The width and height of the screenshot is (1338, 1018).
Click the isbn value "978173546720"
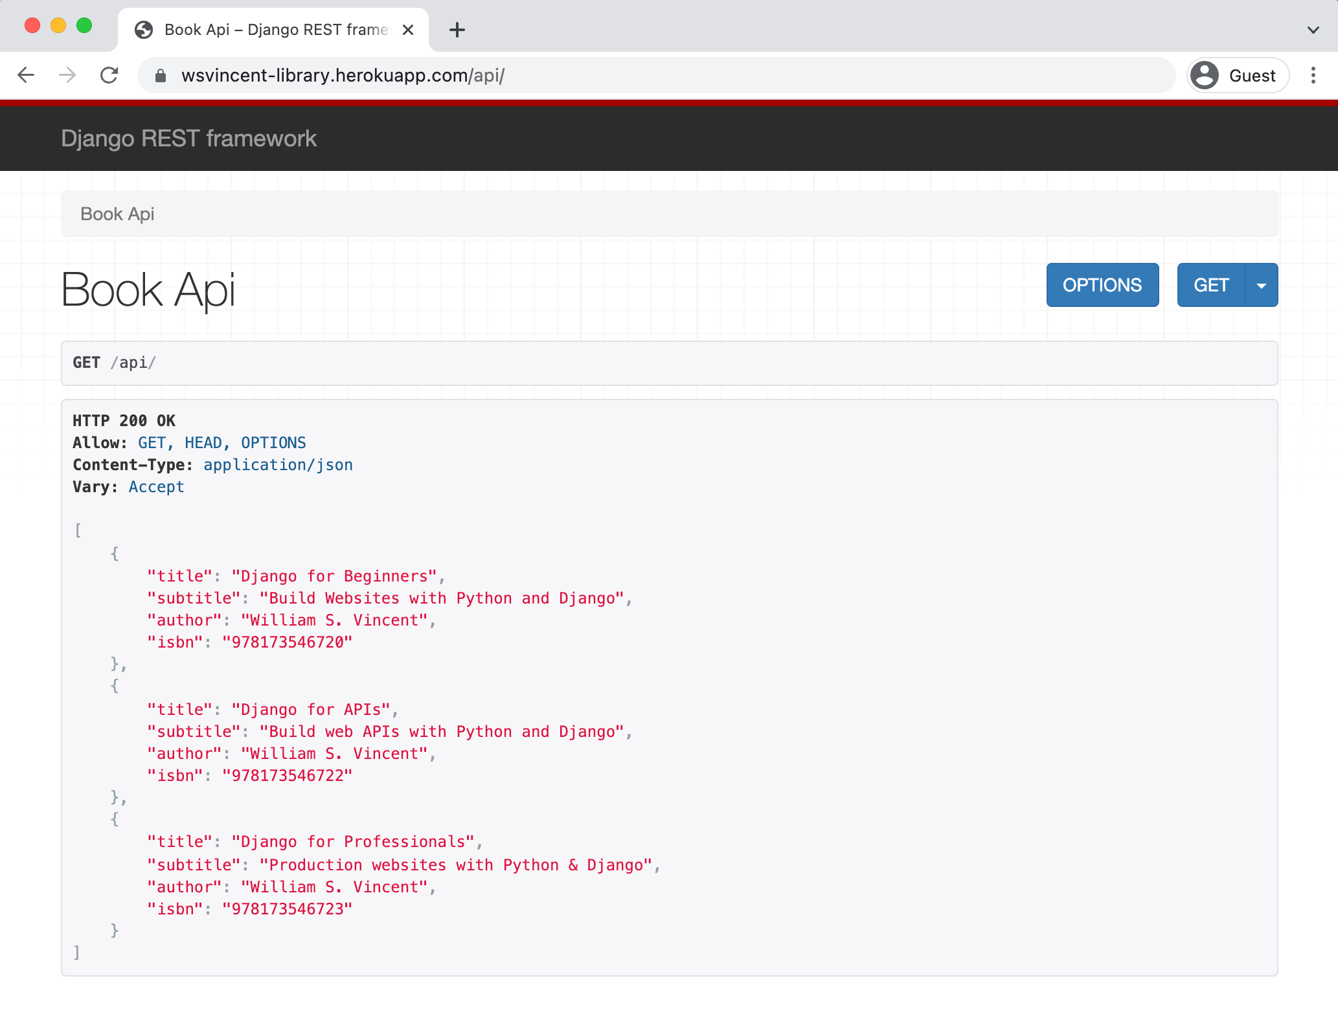(287, 642)
